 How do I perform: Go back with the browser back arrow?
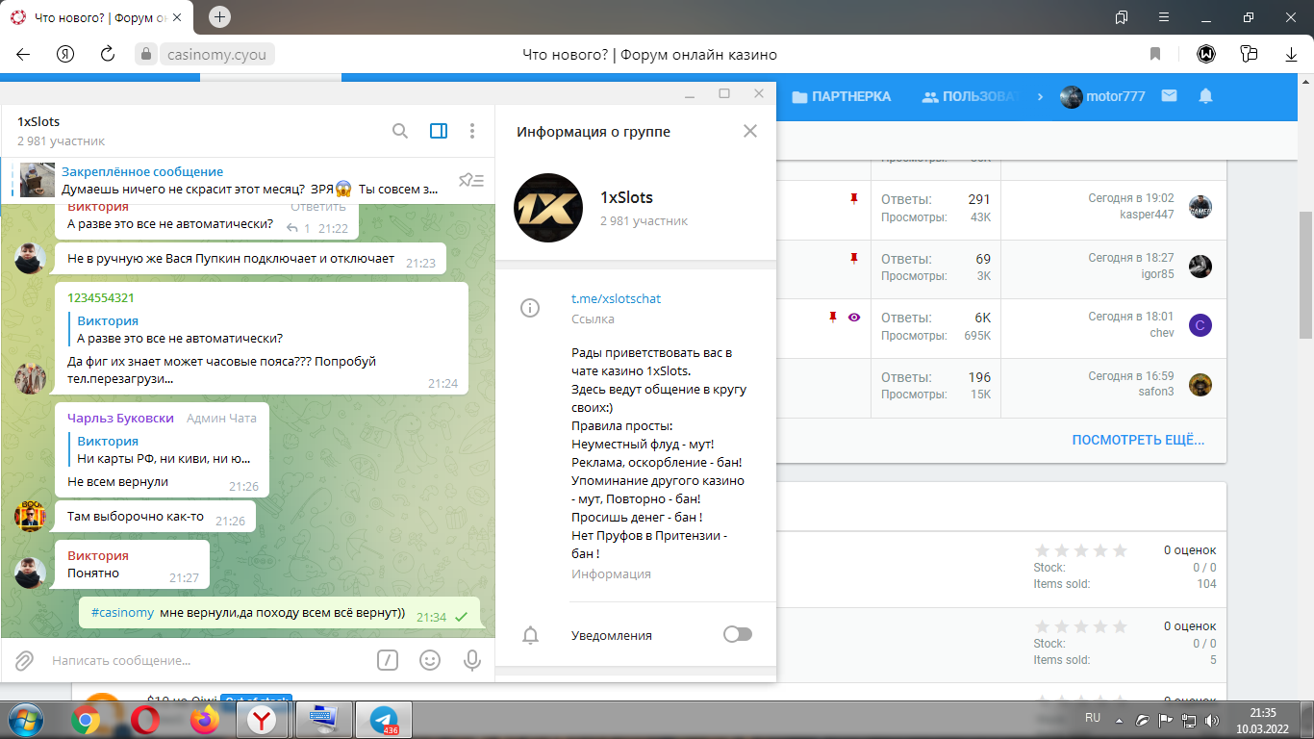[23, 54]
